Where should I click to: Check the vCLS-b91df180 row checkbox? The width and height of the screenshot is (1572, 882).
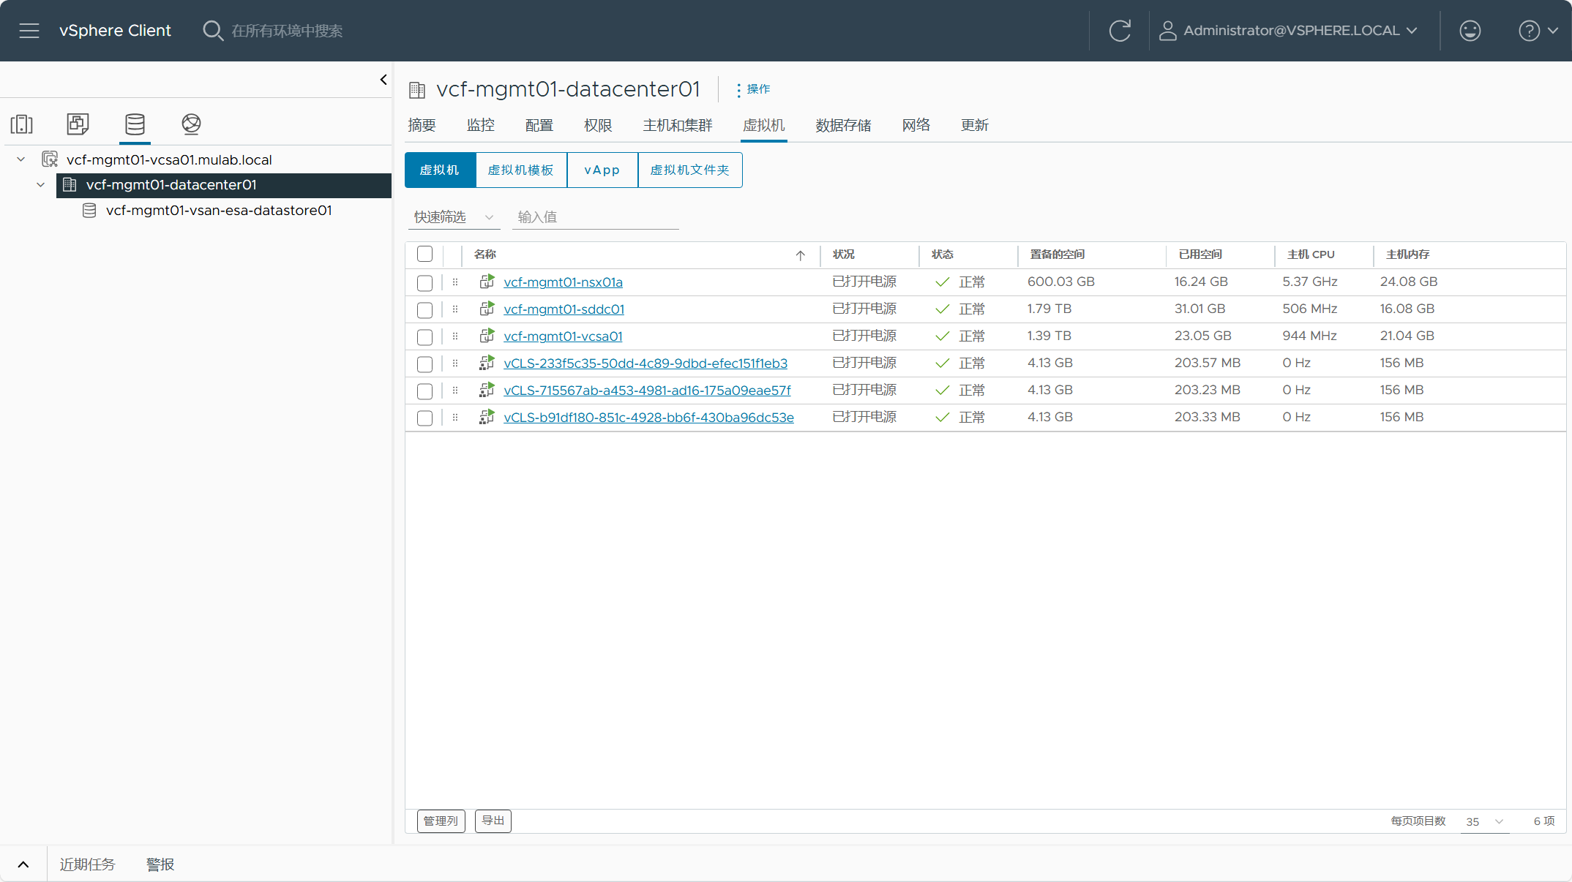click(x=424, y=418)
